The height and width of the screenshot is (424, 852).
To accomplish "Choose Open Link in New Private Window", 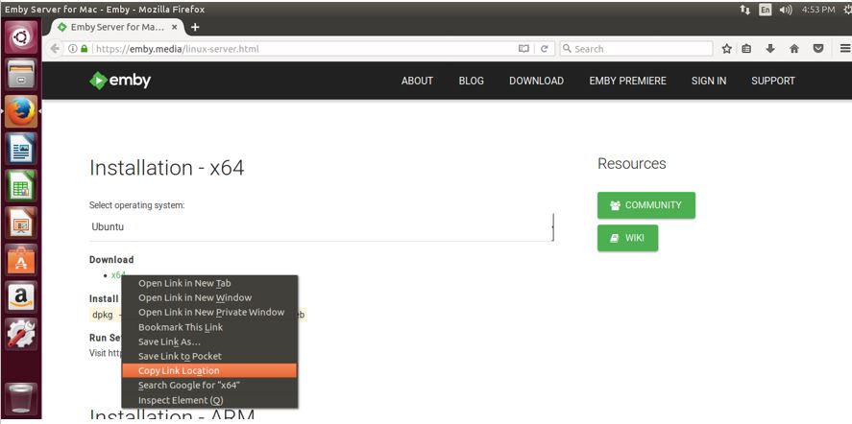I will [209, 313].
